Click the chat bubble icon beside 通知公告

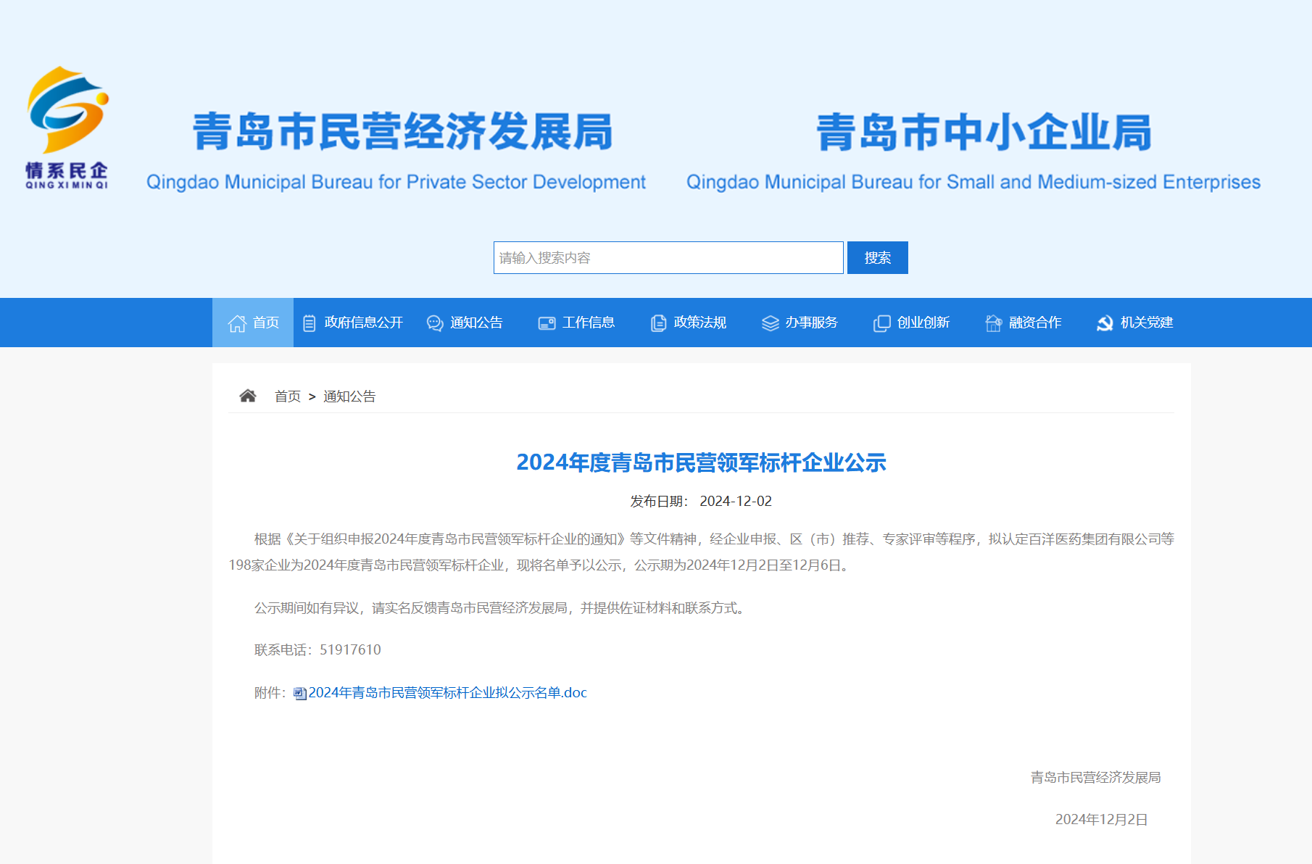click(x=435, y=323)
